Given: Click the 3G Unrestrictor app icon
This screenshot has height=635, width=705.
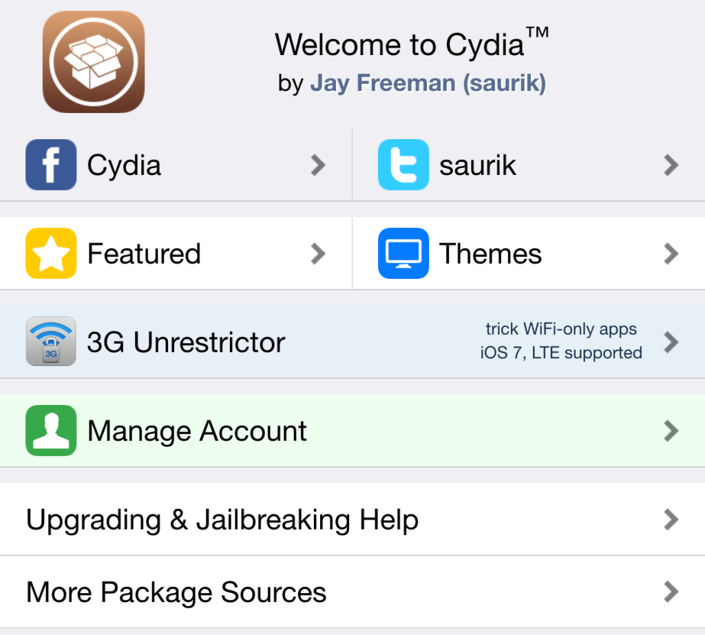Looking at the screenshot, I should point(51,341).
